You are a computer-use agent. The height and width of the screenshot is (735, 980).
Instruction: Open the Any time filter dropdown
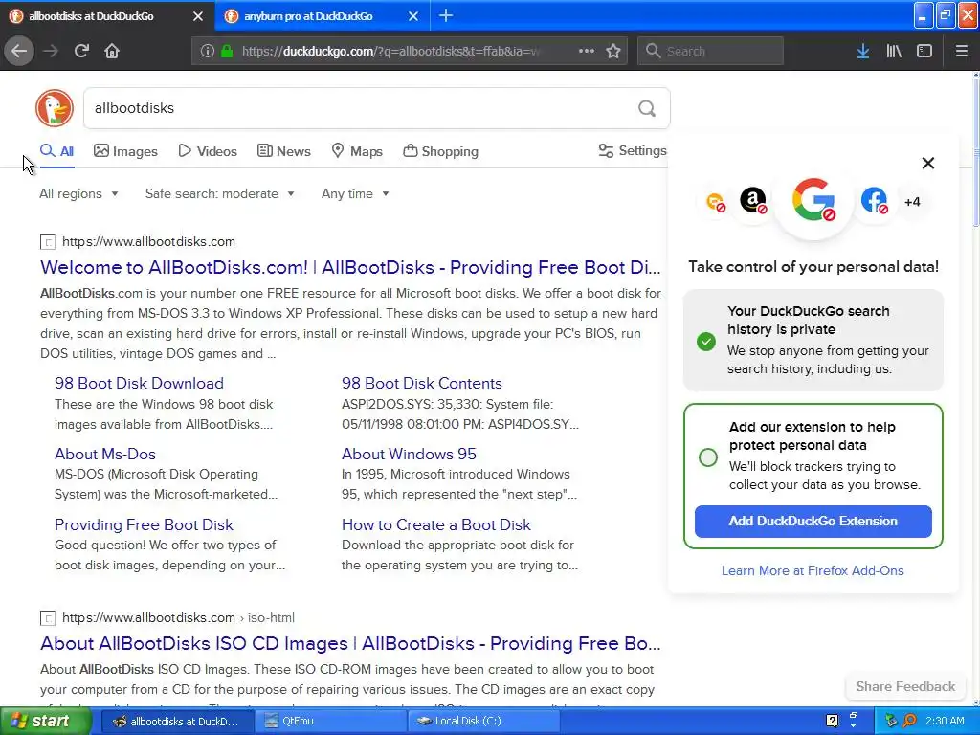(355, 193)
